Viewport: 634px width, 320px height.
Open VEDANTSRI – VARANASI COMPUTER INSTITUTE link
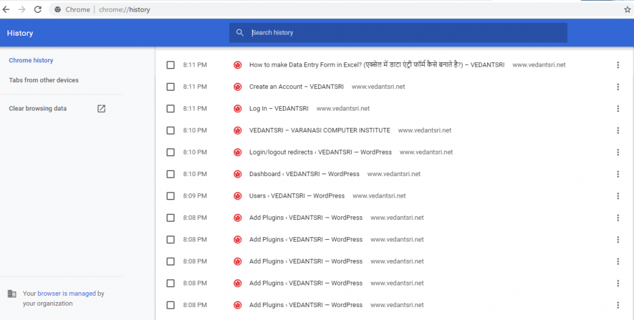tap(319, 130)
